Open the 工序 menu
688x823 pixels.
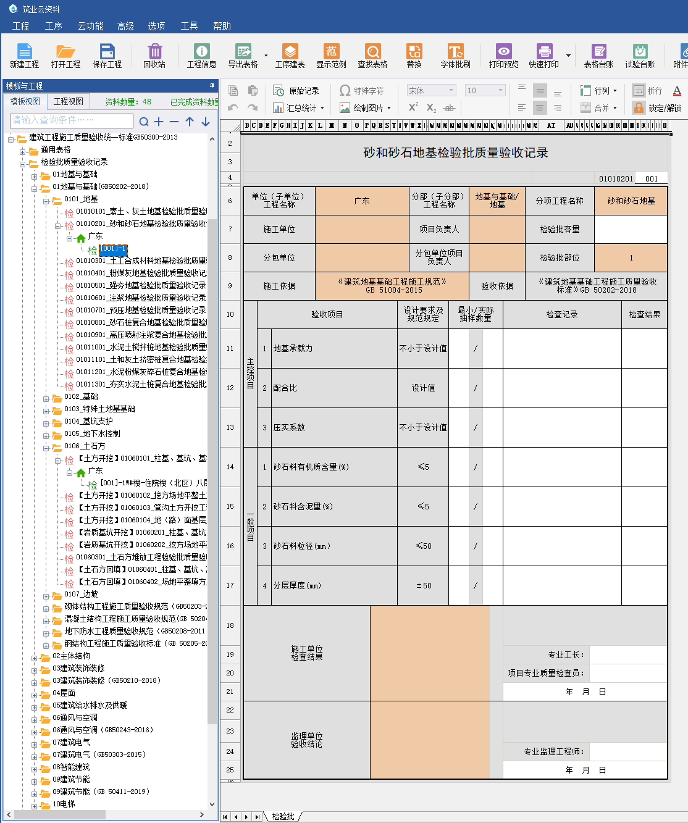(54, 26)
